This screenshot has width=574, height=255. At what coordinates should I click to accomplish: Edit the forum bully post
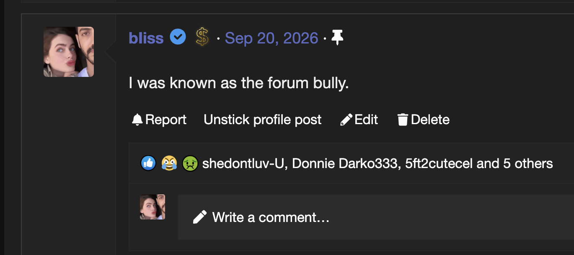(x=359, y=120)
